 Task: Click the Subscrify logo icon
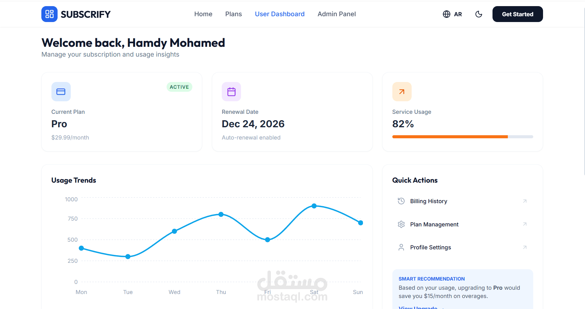[49, 14]
